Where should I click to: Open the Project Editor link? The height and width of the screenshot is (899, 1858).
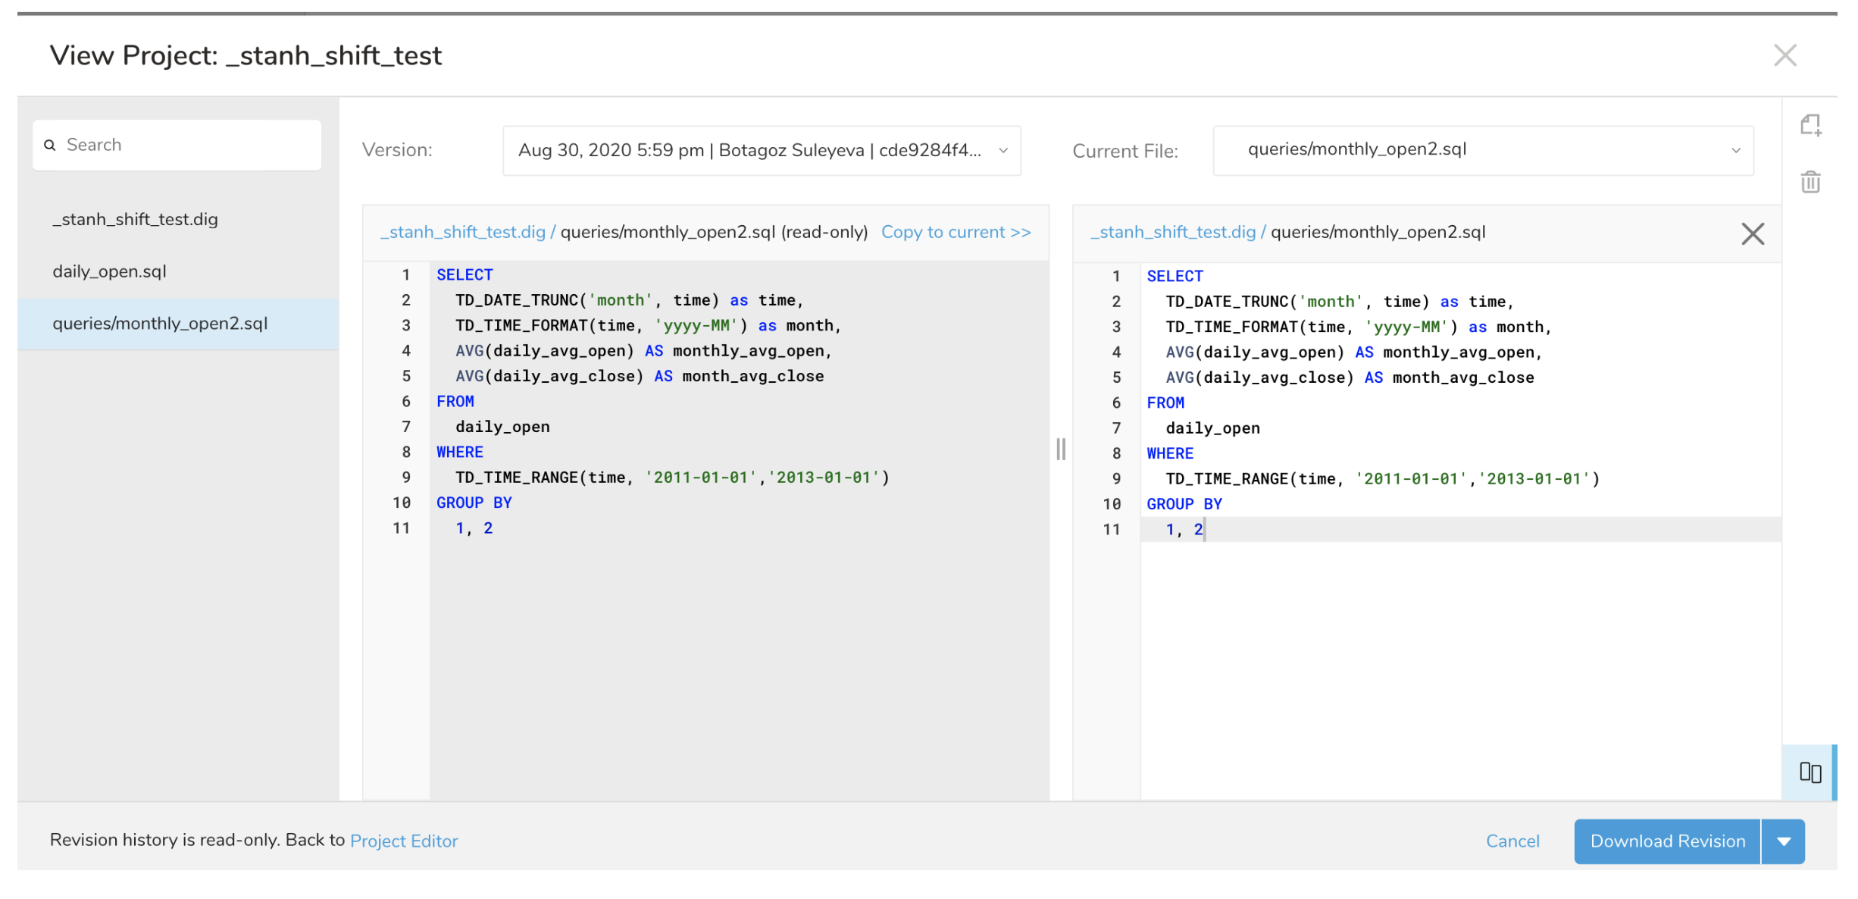404,841
